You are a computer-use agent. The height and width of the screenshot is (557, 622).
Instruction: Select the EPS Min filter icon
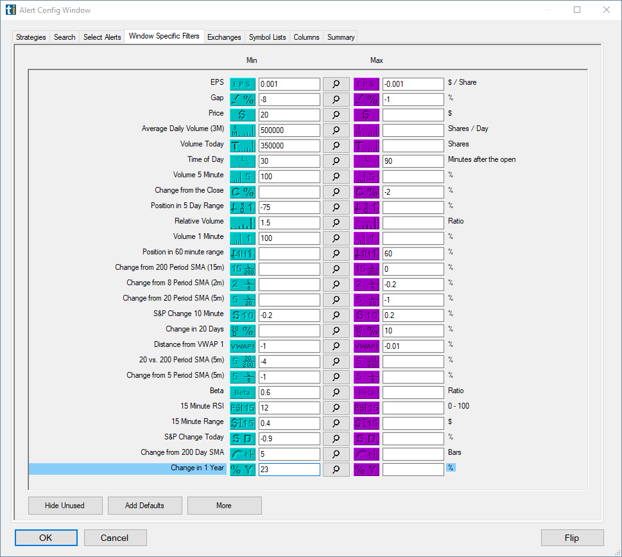click(x=242, y=84)
